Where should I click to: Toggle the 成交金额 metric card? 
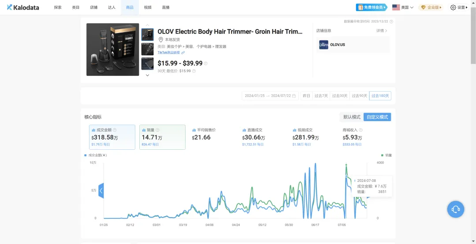point(112,137)
